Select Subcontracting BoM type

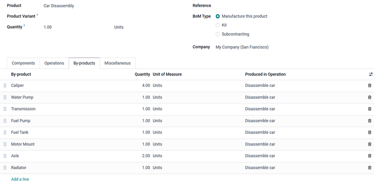(218, 34)
